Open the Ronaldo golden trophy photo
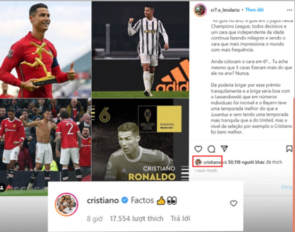The height and width of the screenshot is (232, 295). [x=45, y=49]
